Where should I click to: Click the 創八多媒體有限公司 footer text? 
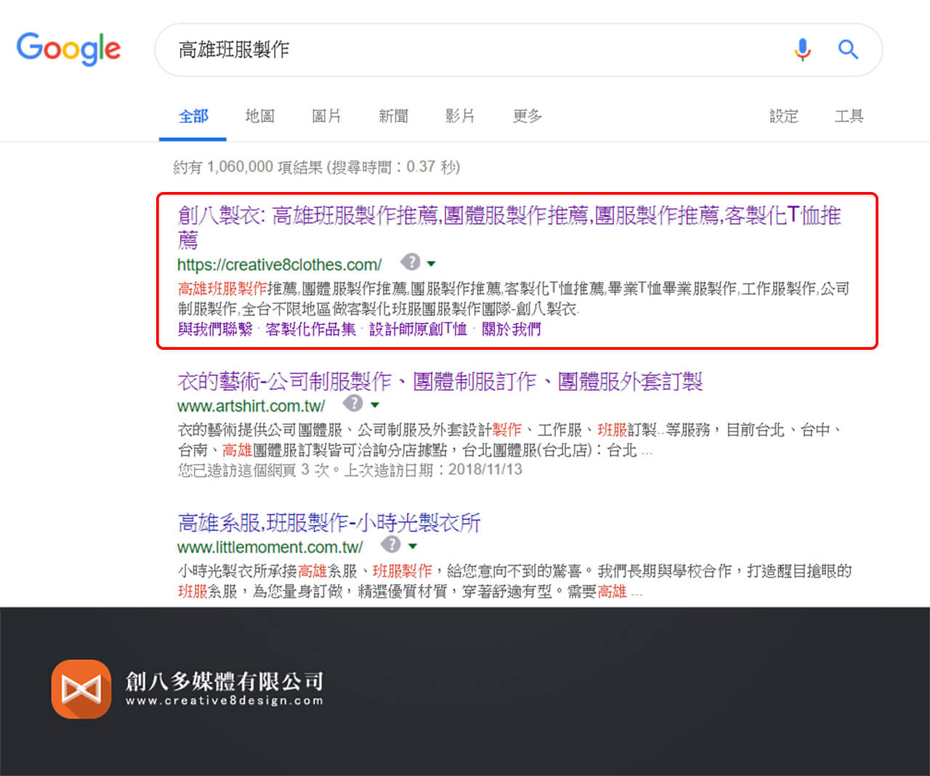click(x=225, y=681)
